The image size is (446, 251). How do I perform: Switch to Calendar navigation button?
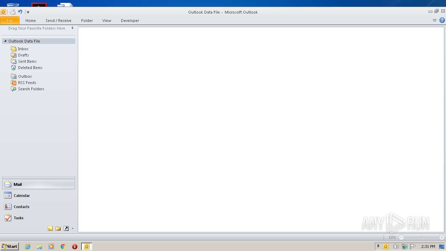point(39,196)
